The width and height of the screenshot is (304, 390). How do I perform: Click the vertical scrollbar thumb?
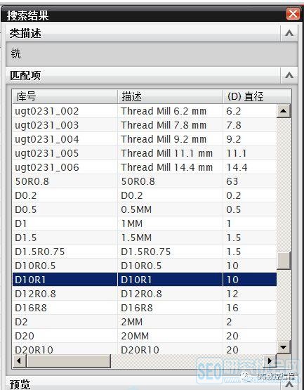click(x=284, y=261)
